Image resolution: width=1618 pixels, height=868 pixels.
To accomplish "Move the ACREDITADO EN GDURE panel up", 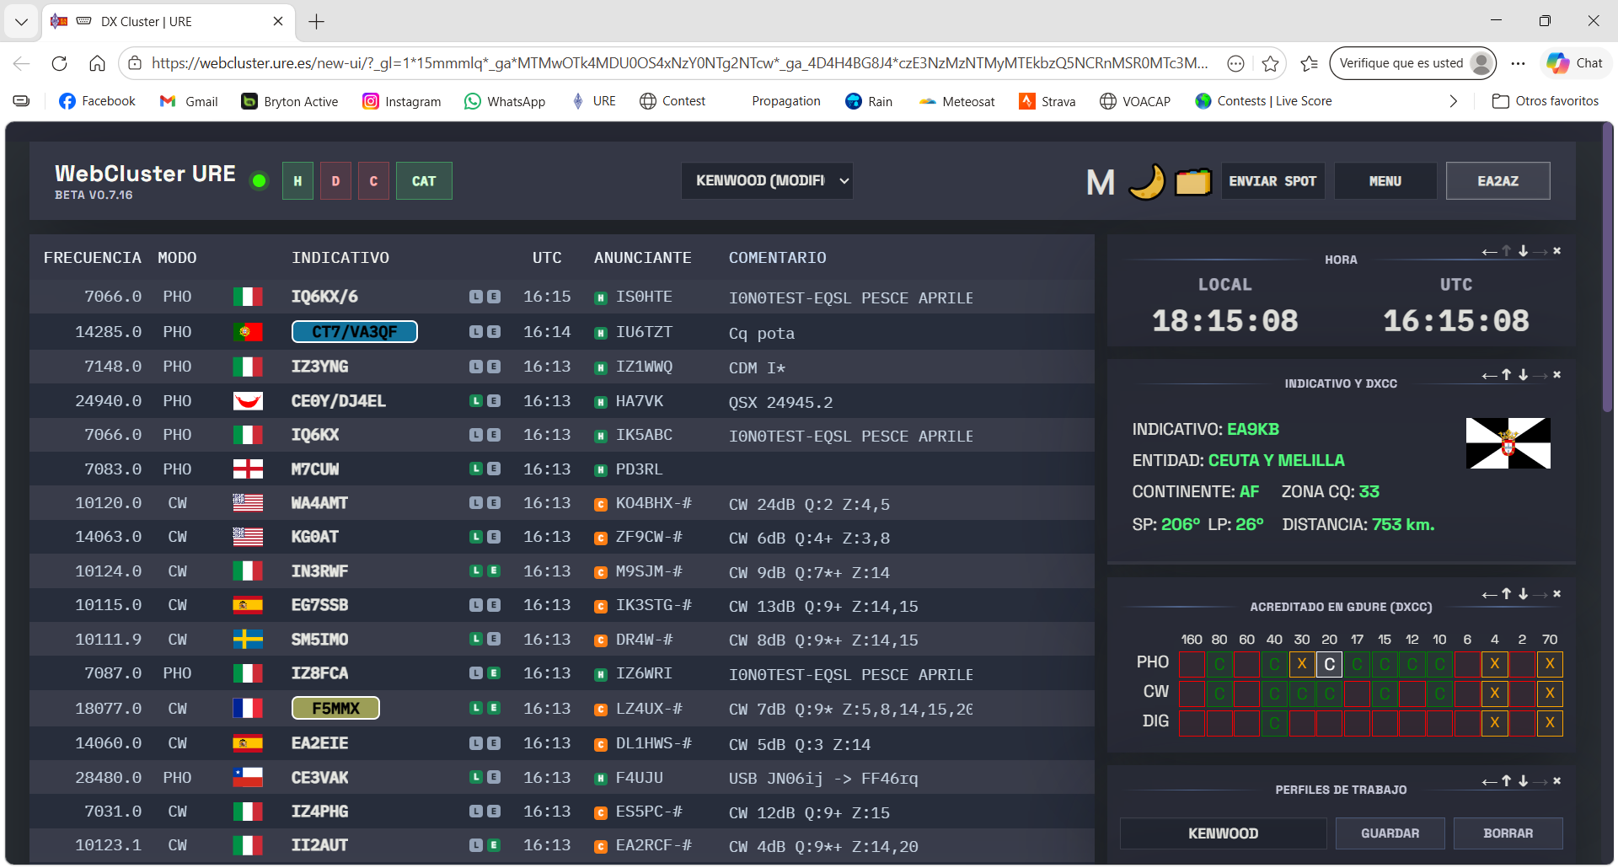I will [1507, 594].
